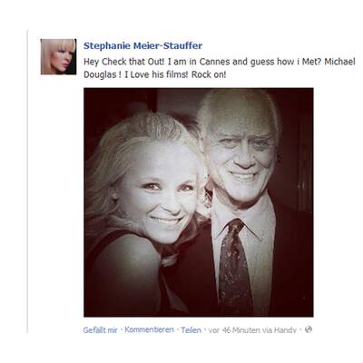Click the 'Hey Check that Out!' text
The height and width of the screenshot is (363, 363).
[124, 62]
